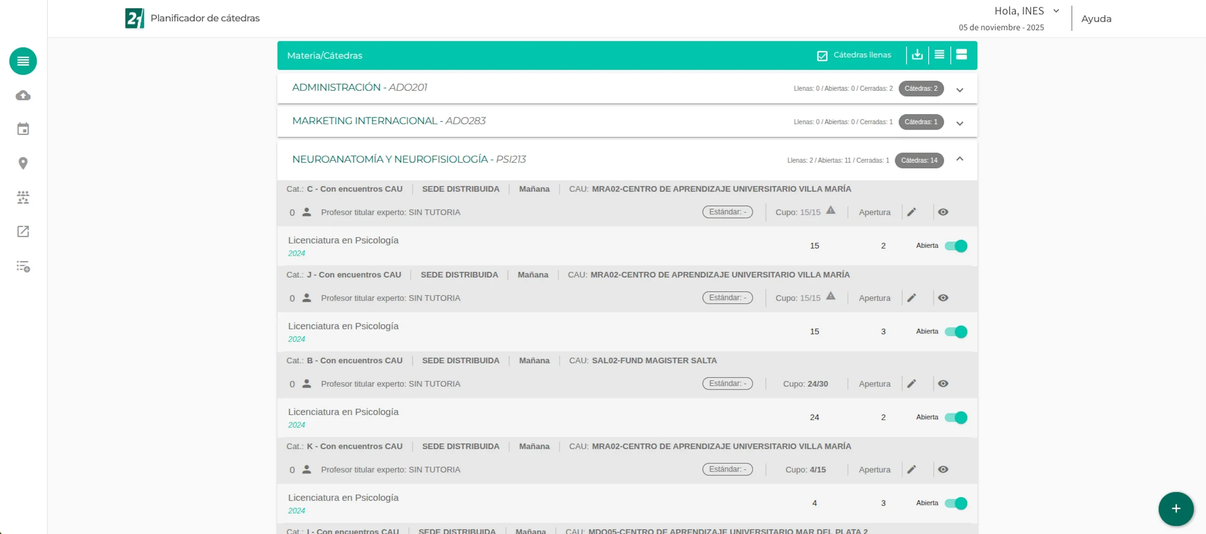Click the location pin sidebar icon

point(23,163)
